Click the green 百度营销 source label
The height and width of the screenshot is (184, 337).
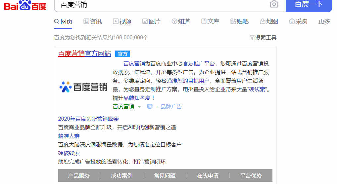point(123,107)
